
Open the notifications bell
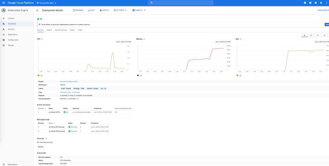tap(321, 3)
